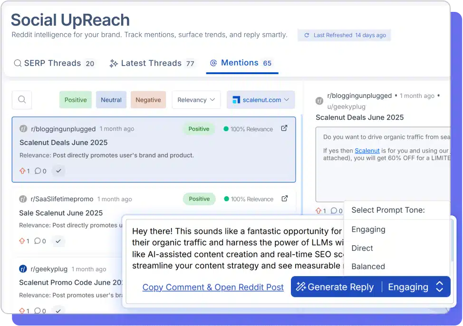Image resolution: width=463 pixels, height=326 pixels.
Task: Switch to the SERP Threads tab
Action: click(54, 63)
